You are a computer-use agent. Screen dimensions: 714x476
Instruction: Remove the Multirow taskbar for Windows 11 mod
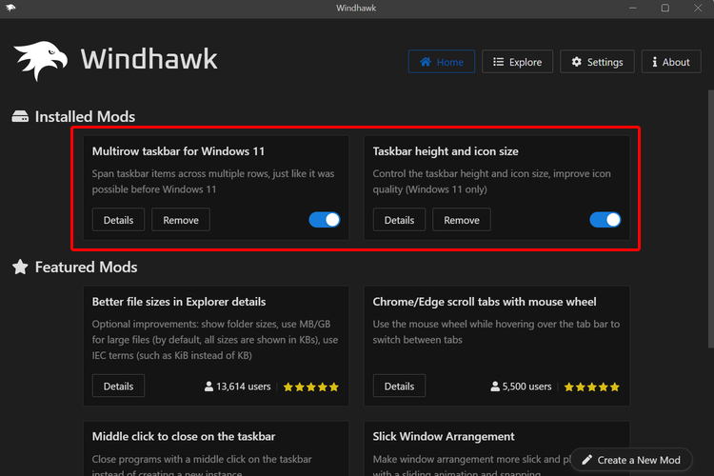tap(181, 220)
